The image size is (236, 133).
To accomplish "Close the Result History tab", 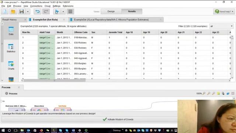I will click(25, 20).
